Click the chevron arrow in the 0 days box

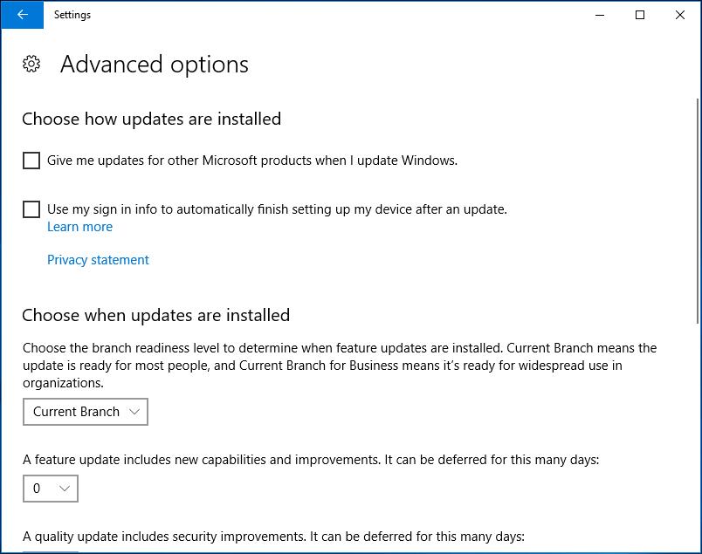pyautogui.click(x=64, y=489)
